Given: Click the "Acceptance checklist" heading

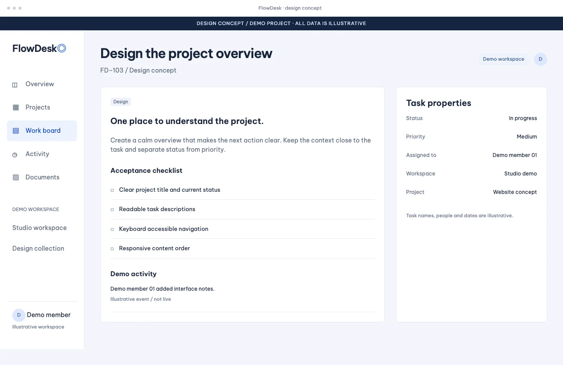Looking at the screenshot, I should point(146,171).
